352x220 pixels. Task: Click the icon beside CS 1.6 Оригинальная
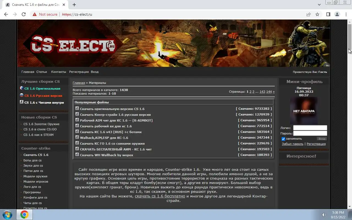(x=22, y=88)
